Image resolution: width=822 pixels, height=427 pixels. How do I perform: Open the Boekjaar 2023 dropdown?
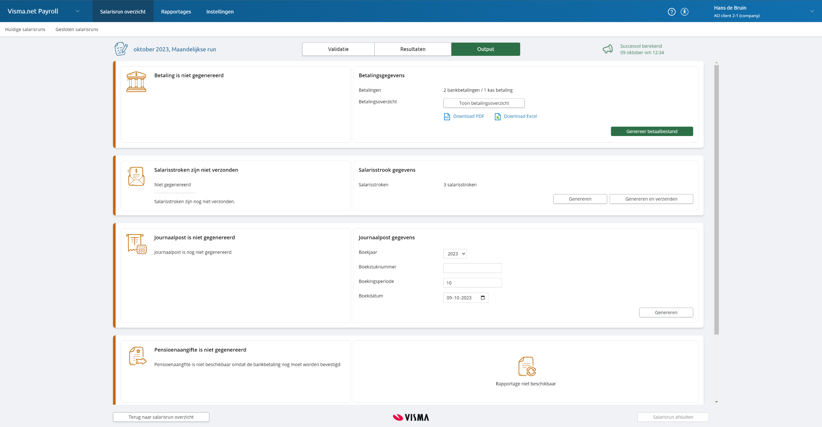tap(455, 253)
